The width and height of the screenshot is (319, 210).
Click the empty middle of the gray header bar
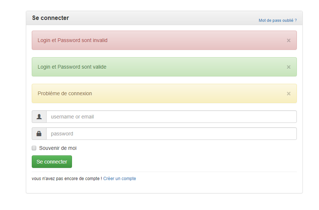162,18
